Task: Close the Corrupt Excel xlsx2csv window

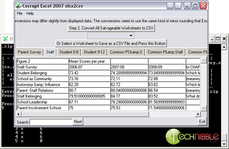Action: [x=203, y=6]
